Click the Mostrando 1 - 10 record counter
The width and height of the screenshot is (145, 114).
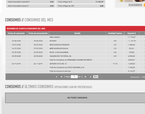138,77
